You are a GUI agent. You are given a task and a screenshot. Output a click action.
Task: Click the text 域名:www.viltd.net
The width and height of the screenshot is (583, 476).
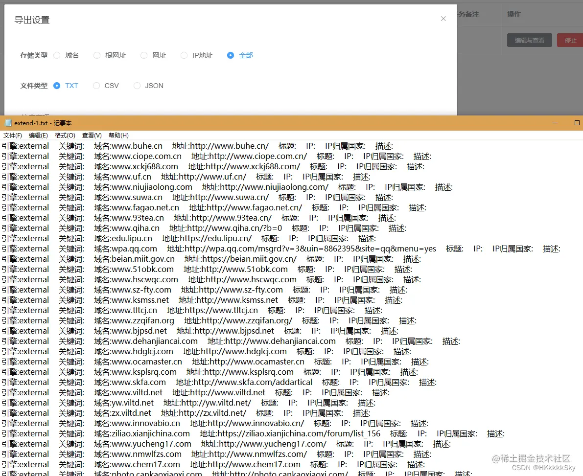point(128,393)
